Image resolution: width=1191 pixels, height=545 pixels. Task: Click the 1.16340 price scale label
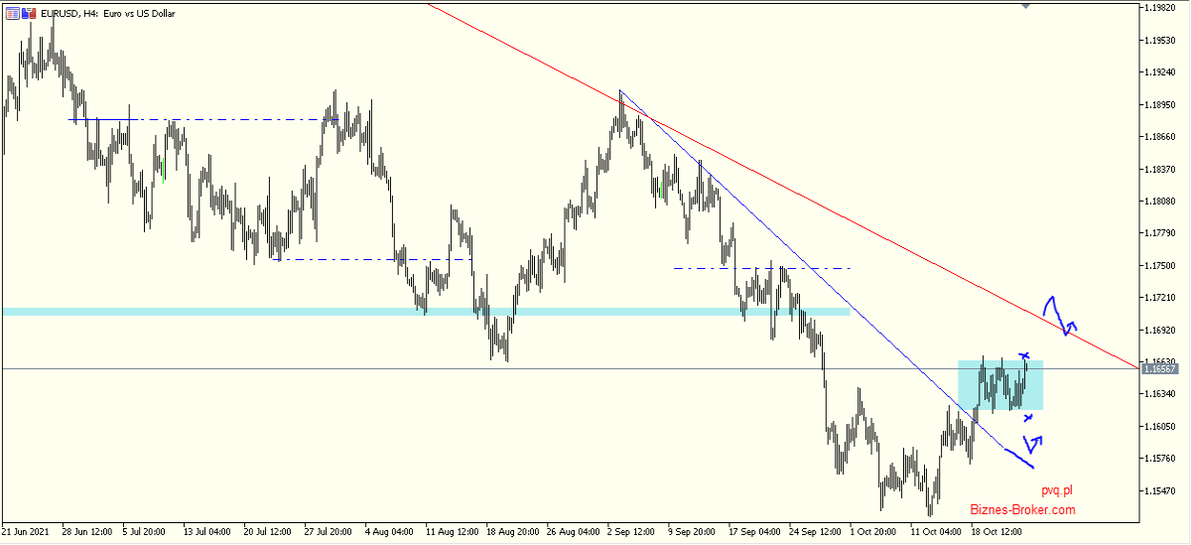(x=1161, y=394)
